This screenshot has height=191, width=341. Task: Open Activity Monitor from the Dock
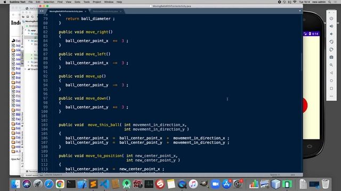pos(149,184)
